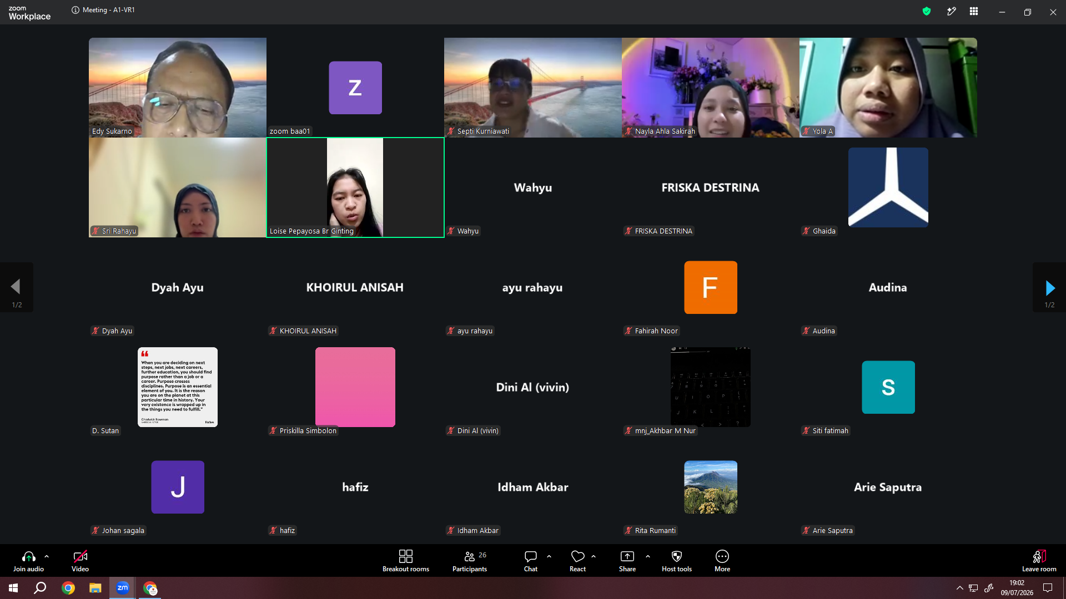Expand the React options arrow
Viewport: 1066px width, 599px height.
point(594,556)
